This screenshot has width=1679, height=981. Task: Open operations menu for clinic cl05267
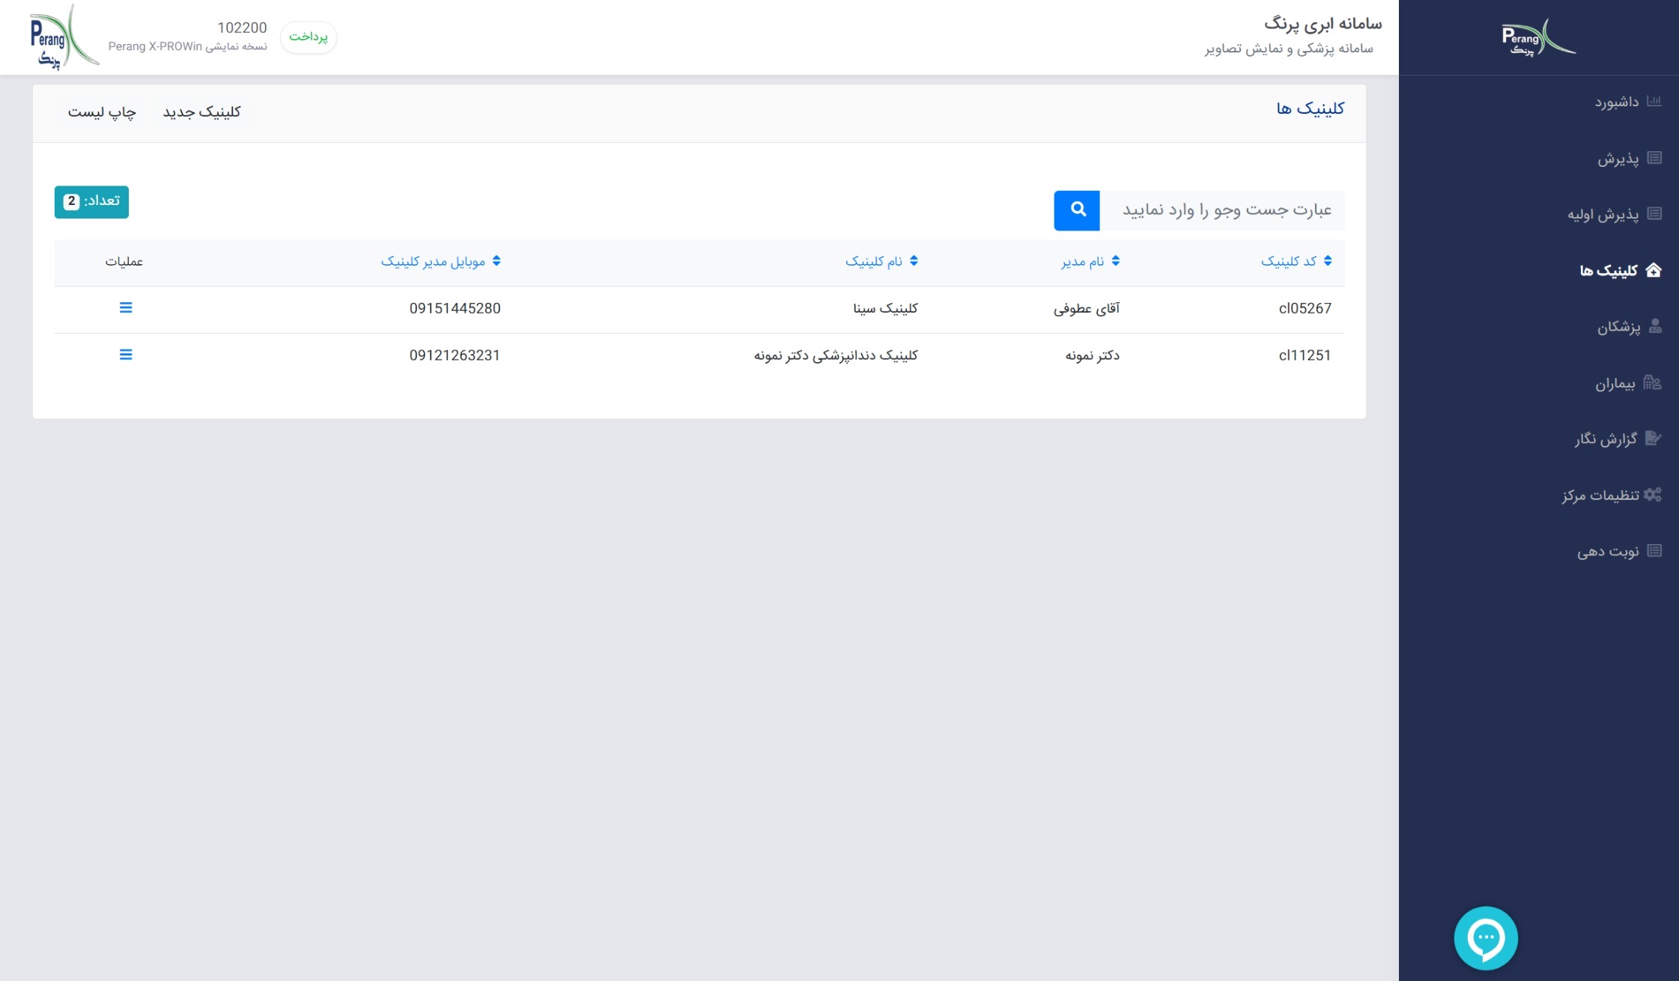tap(126, 308)
